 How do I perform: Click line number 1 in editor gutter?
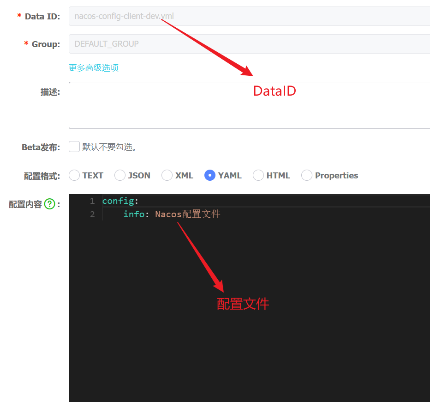tap(92, 201)
